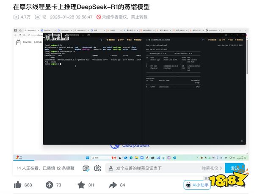Screen dimensions: 254x194
Task: Click the browser back arrow button
Action: click(x=15, y=35)
